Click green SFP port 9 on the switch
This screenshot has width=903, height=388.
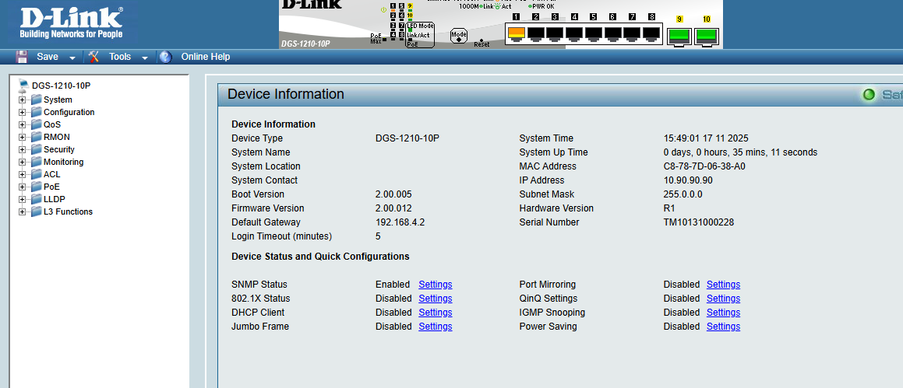[679, 35]
